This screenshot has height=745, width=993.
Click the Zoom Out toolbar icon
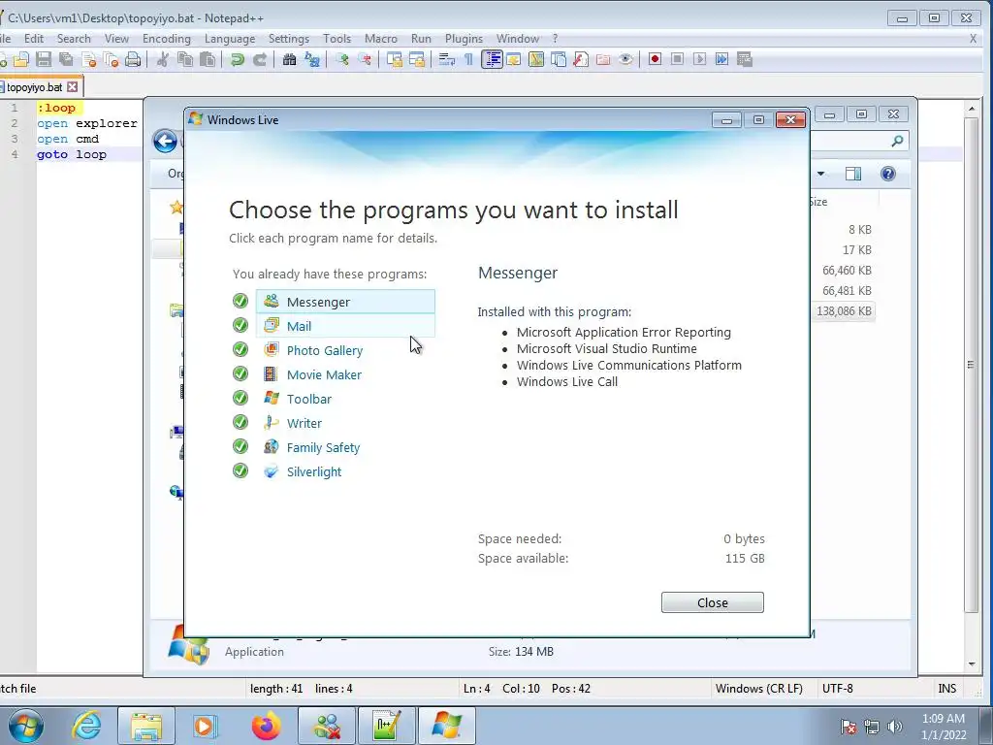(x=365, y=59)
